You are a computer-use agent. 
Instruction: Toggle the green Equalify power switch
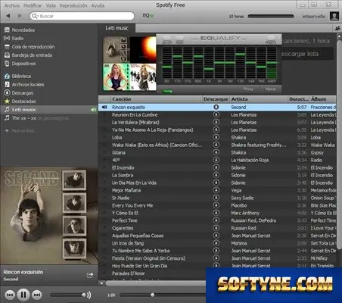(x=167, y=92)
